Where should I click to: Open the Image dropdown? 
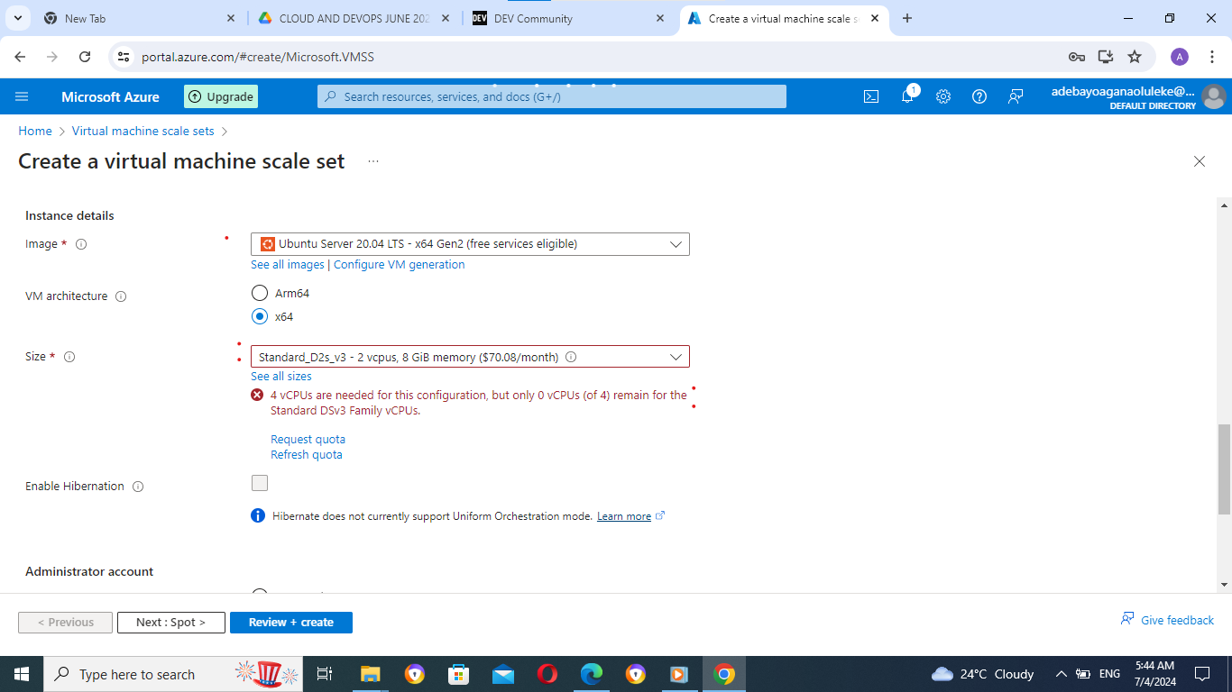470,244
